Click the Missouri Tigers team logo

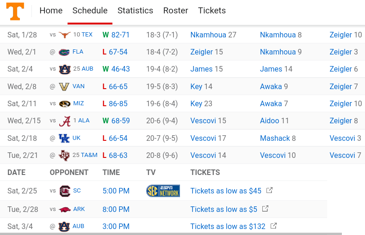64,103
